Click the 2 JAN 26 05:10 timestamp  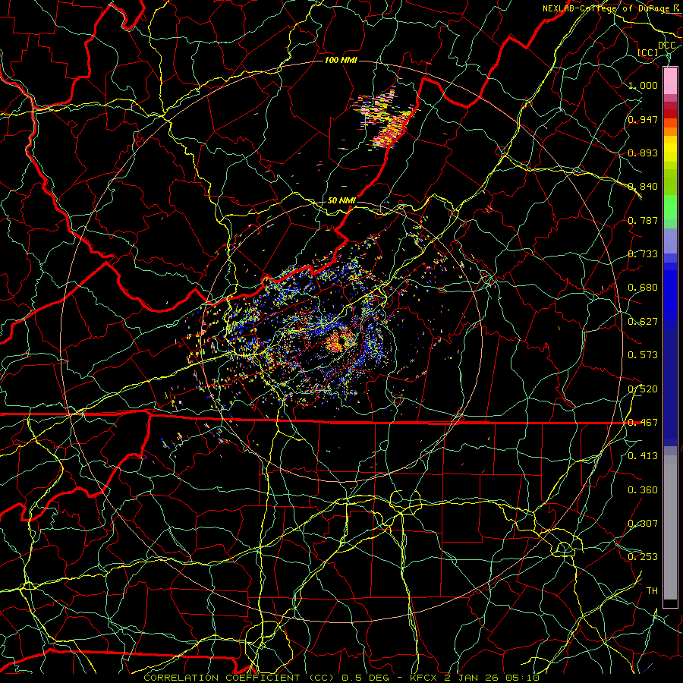(x=492, y=678)
